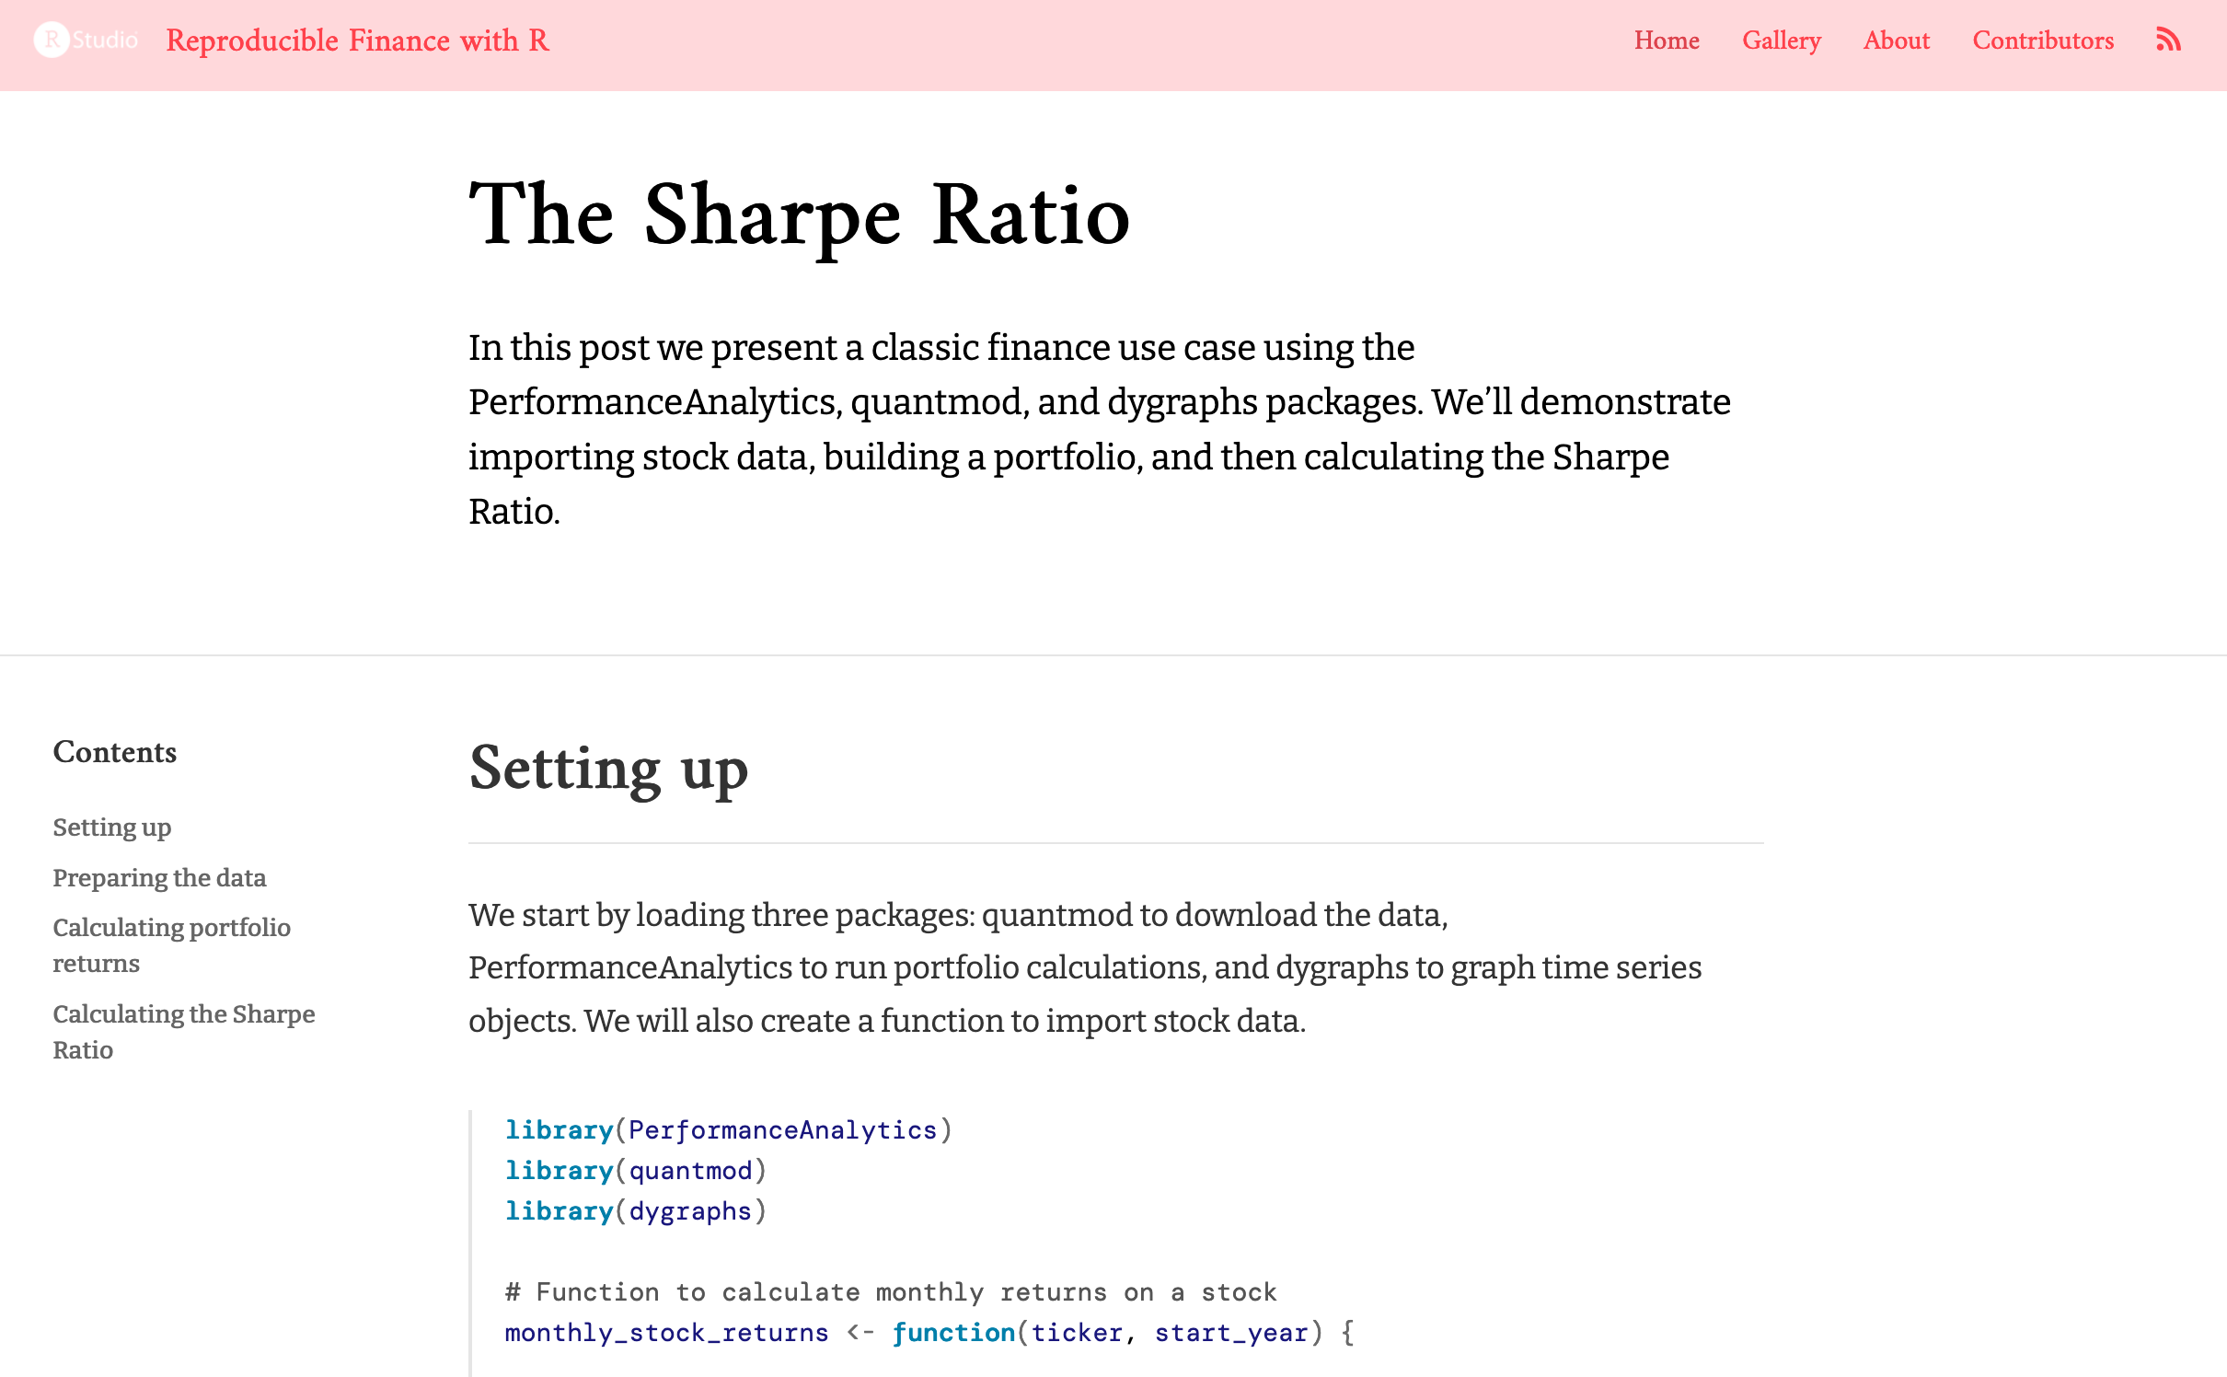Click the library(PerformanceAnalytics) code line

click(x=728, y=1130)
